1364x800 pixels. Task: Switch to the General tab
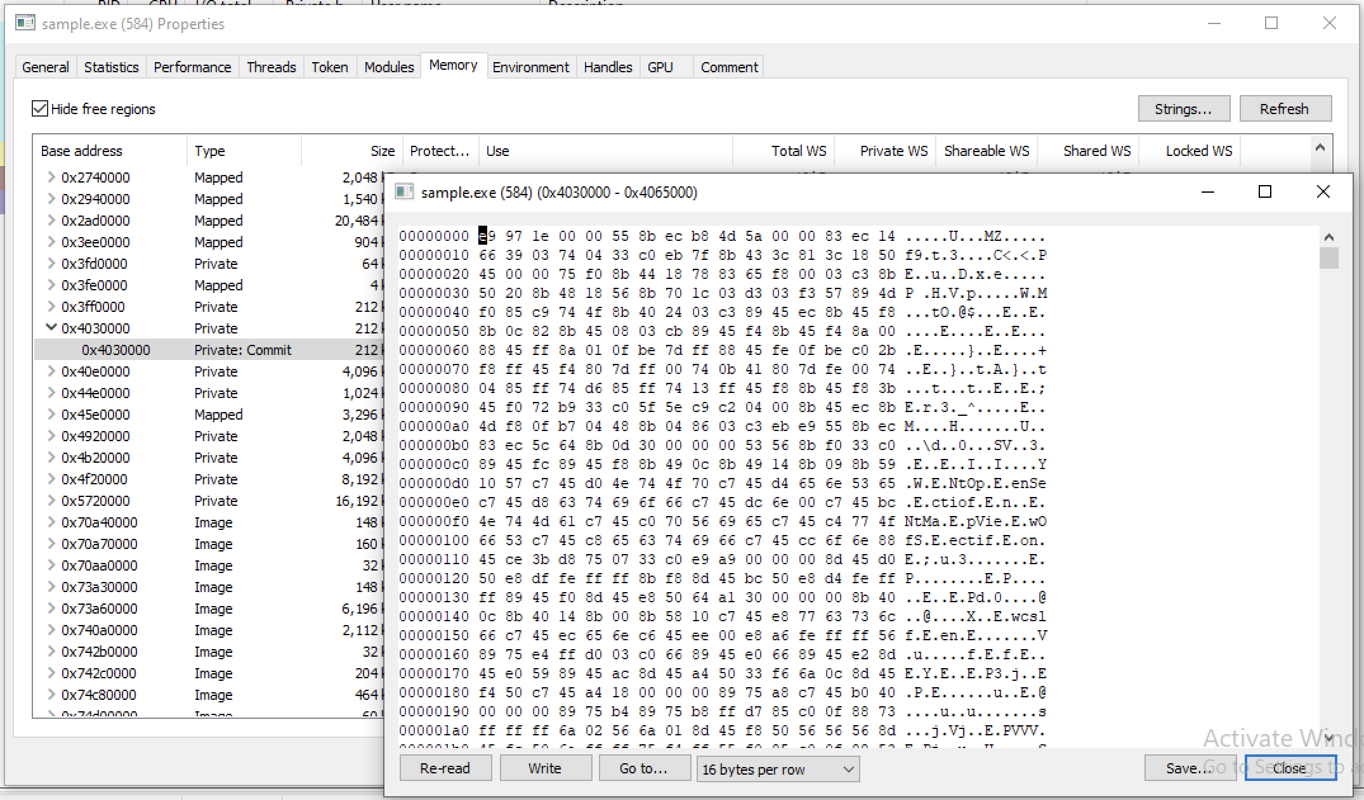pyautogui.click(x=45, y=67)
